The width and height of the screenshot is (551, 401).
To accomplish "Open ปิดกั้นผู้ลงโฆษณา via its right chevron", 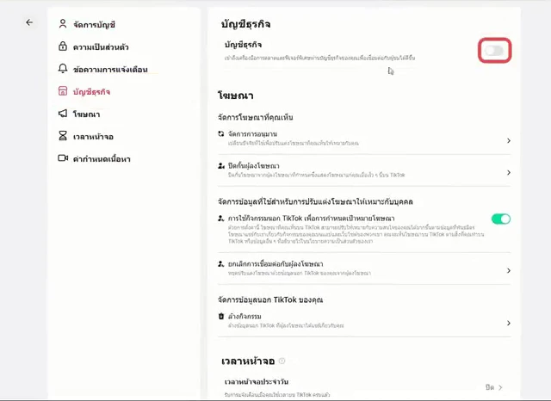I will point(509,172).
